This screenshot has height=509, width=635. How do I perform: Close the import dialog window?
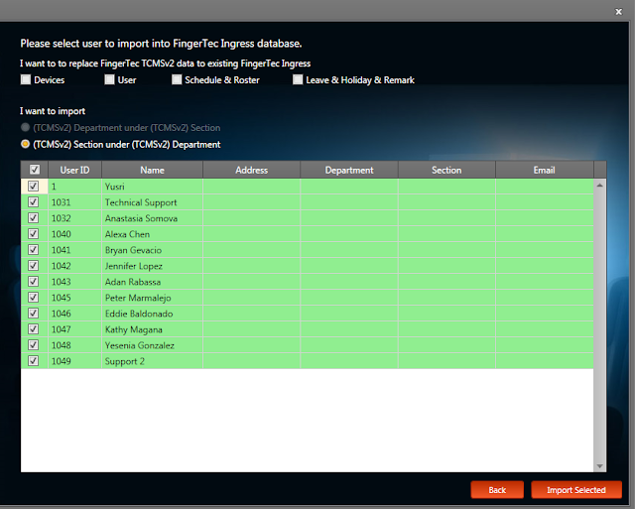[618, 12]
